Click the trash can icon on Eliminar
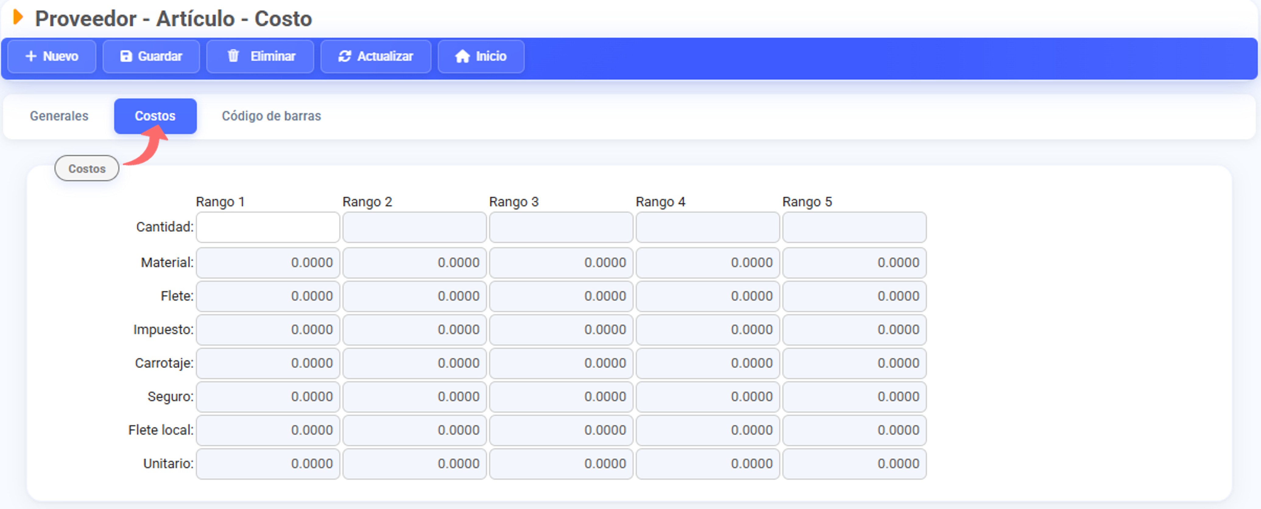 point(233,56)
